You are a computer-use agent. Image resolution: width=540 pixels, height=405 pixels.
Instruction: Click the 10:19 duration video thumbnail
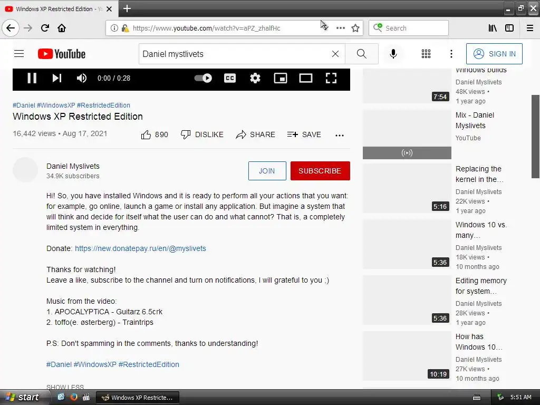pyautogui.click(x=407, y=356)
